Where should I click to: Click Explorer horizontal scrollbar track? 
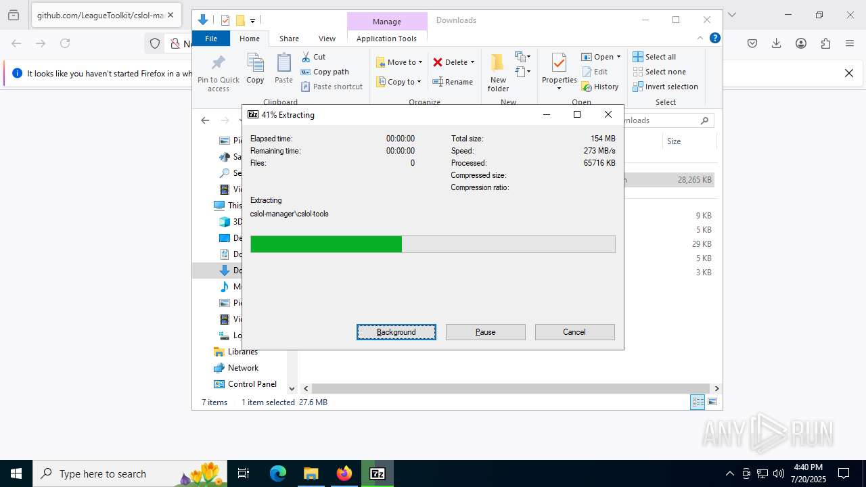511,388
